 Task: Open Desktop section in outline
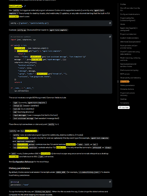click(x=123, y=99)
